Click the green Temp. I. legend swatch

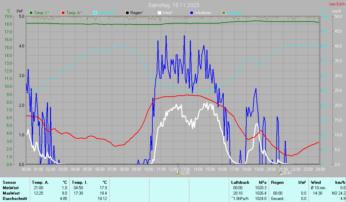[31, 13]
